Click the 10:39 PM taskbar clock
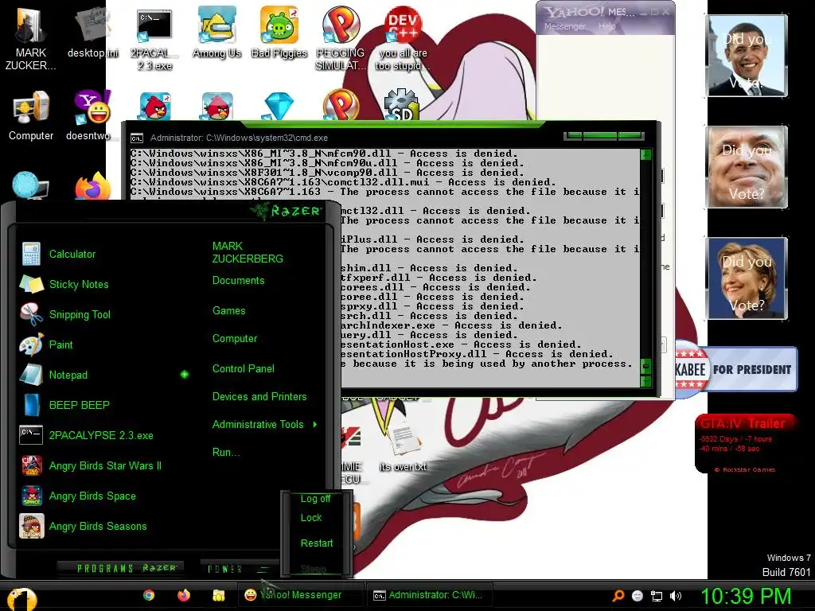The height and width of the screenshot is (611, 815). (x=746, y=596)
